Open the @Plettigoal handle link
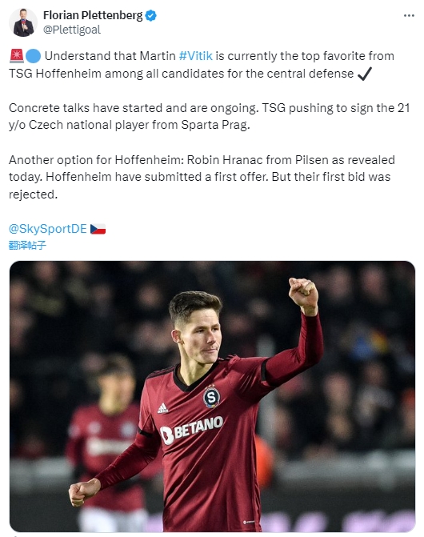Screen dimensions: 424x537 pos(72,30)
